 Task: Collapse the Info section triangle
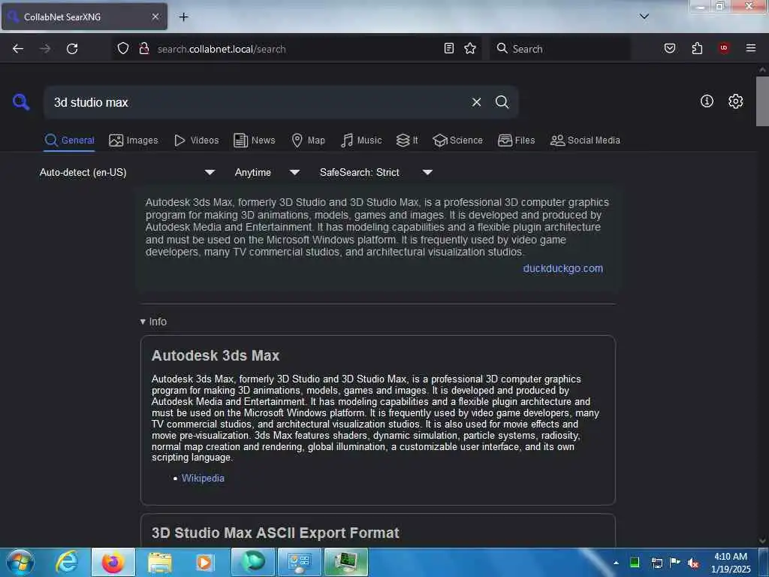(x=143, y=322)
